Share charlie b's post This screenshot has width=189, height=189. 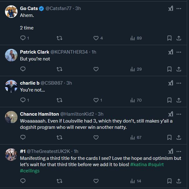[179, 100]
